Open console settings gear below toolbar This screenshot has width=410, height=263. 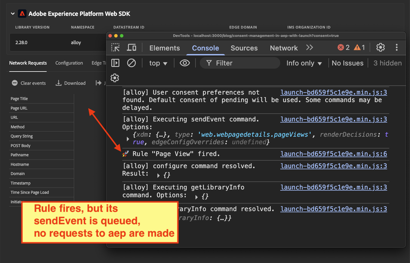pos(115,78)
